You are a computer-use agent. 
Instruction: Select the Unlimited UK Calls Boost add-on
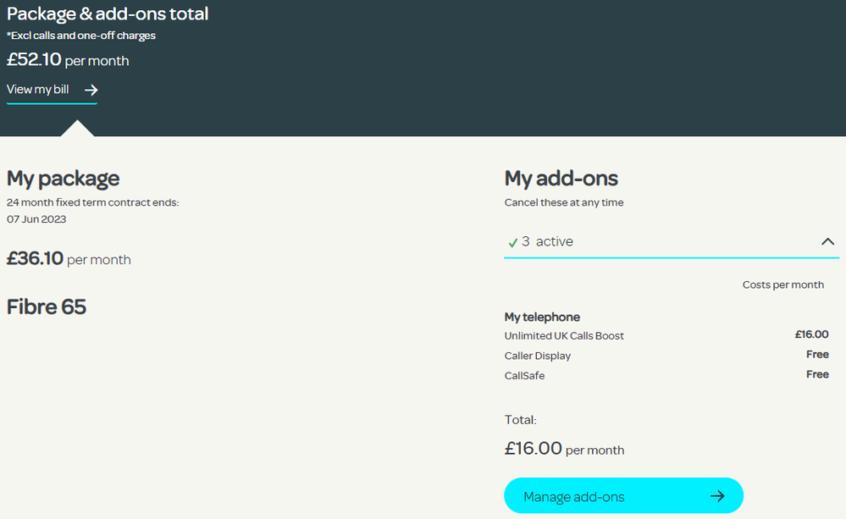tap(564, 335)
